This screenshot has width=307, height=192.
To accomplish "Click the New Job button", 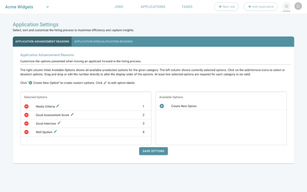I will click(226, 7).
